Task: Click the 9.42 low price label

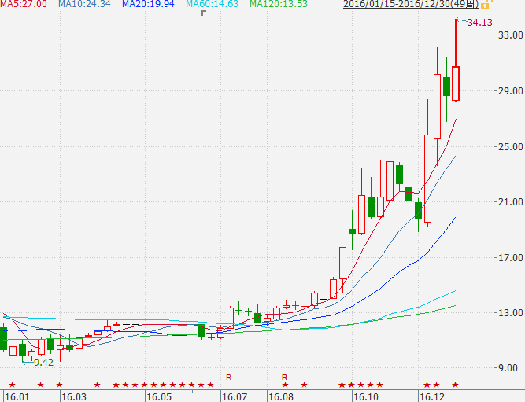Action: pos(43,362)
